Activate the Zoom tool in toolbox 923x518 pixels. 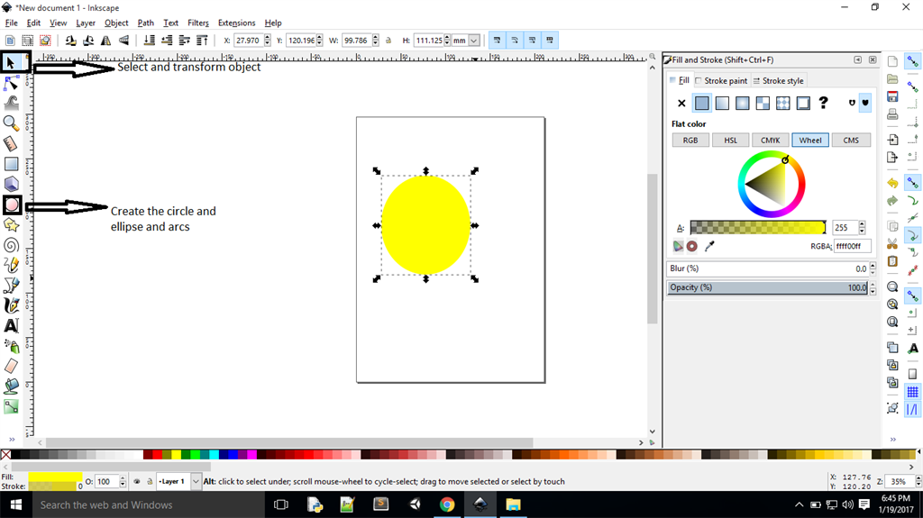tap(12, 123)
